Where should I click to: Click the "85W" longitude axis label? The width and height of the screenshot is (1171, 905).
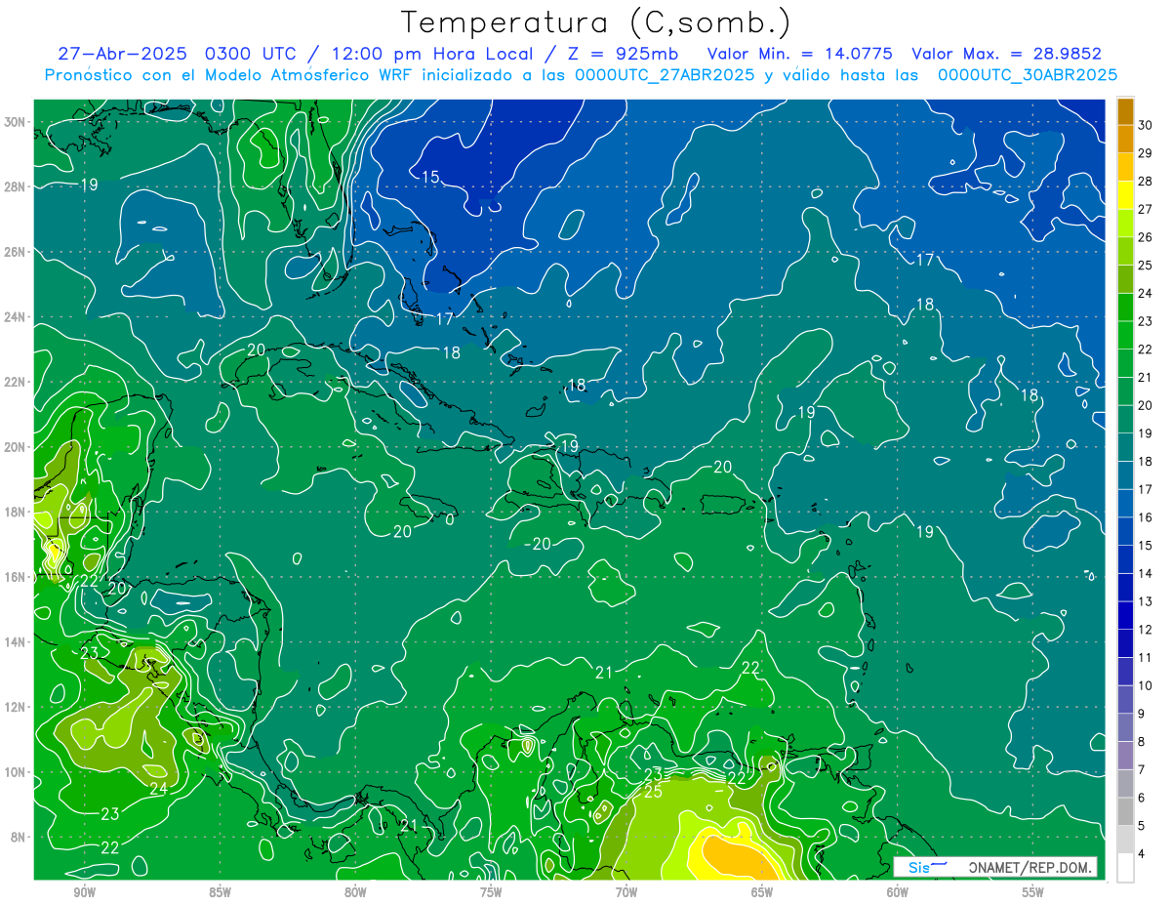click(220, 892)
